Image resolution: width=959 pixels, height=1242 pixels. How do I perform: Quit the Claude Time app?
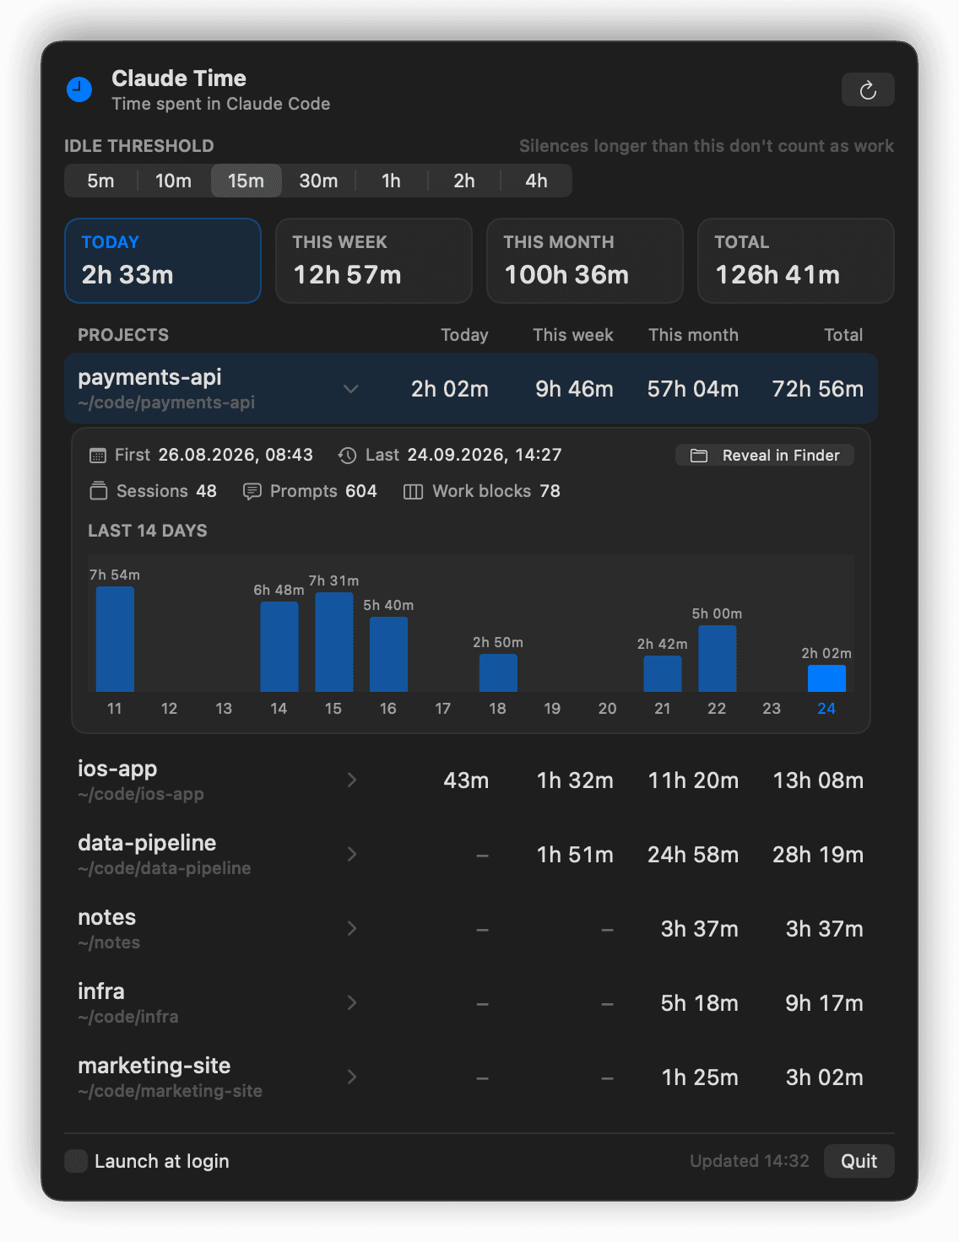click(859, 1161)
